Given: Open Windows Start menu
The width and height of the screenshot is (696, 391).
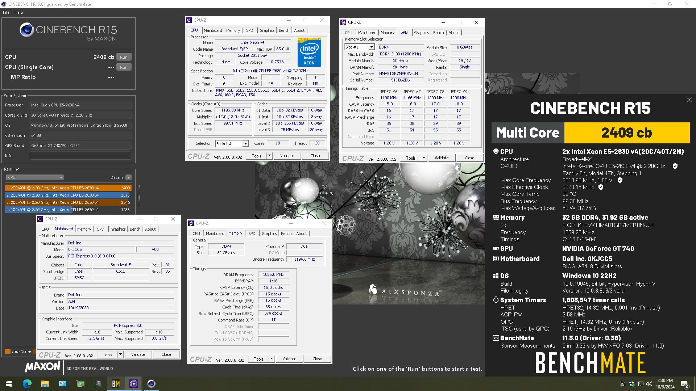Looking at the screenshot, I should click(x=9, y=384).
